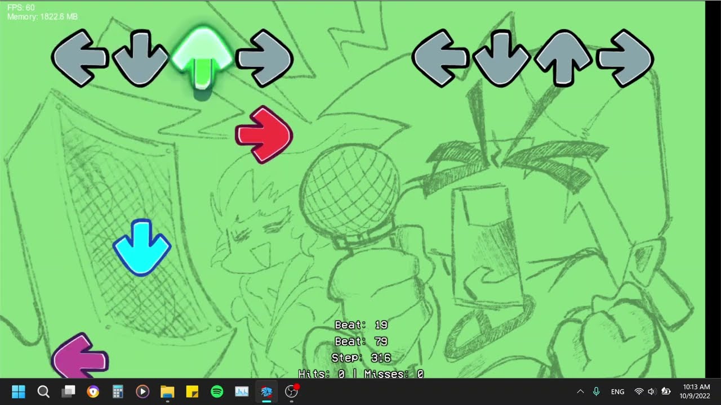
Task: Click the right arrow in right strumline
Action: 625,58
